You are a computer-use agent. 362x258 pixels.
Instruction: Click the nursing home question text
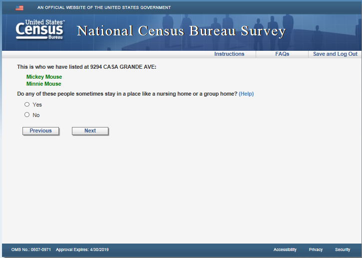(127, 94)
